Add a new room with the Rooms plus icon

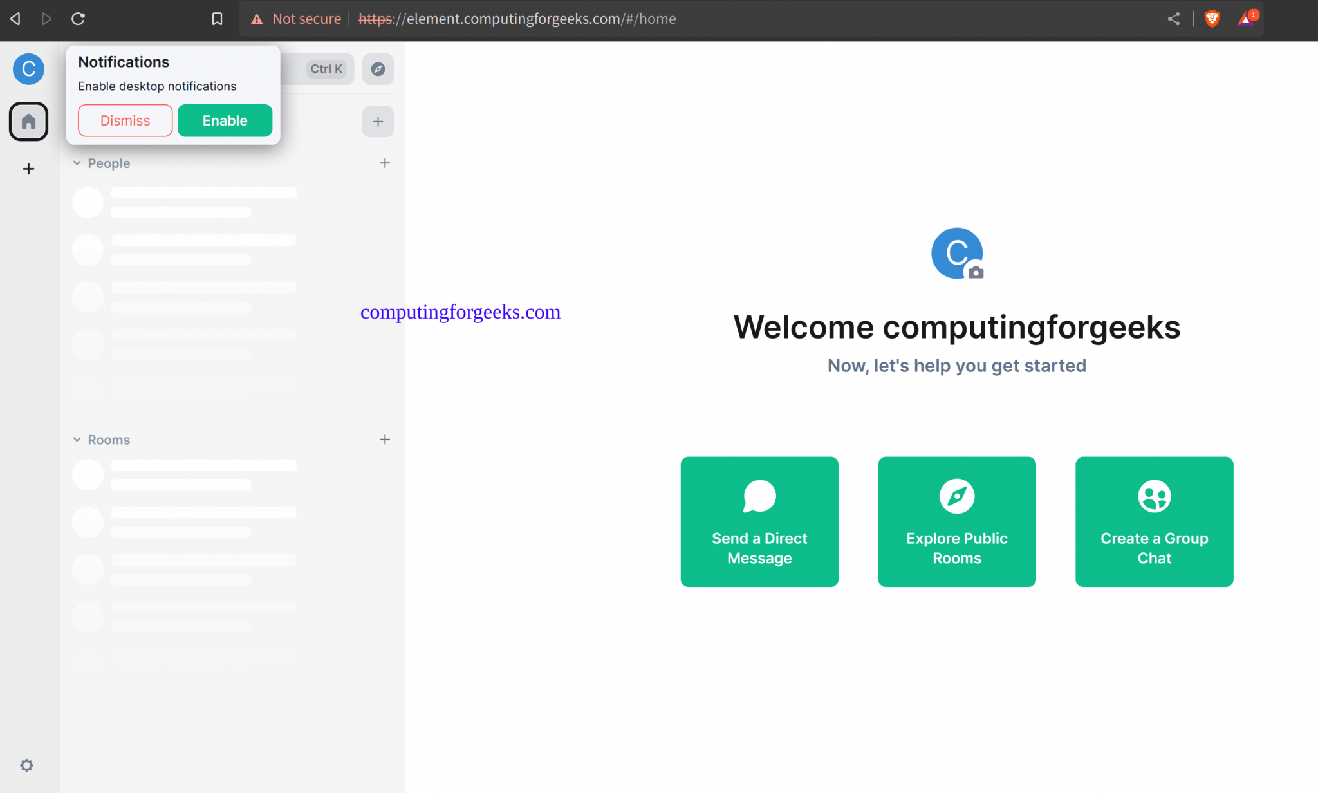[385, 440]
